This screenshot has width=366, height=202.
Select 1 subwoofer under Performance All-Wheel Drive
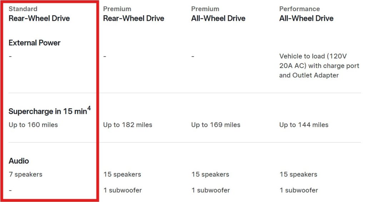point(299,190)
